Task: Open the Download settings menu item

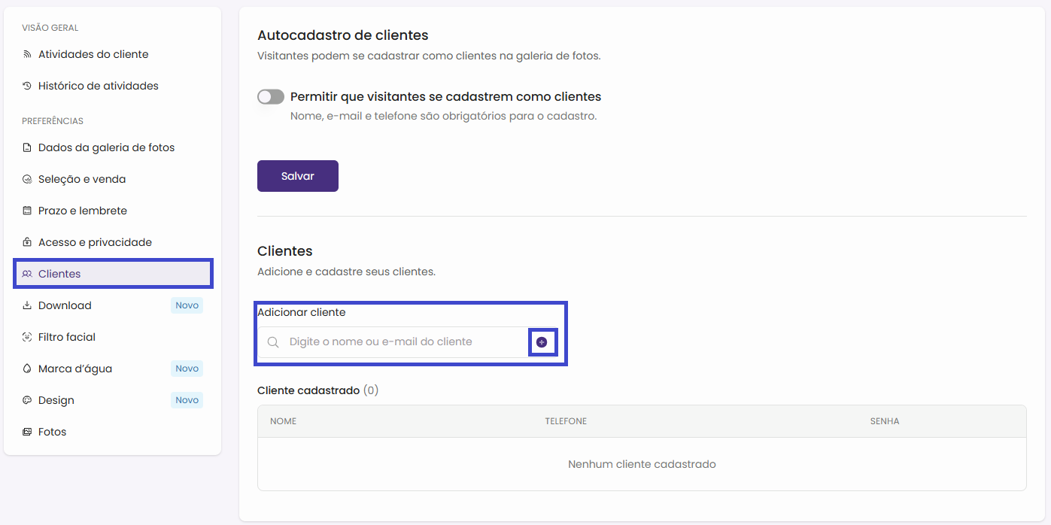Action: click(x=65, y=305)
